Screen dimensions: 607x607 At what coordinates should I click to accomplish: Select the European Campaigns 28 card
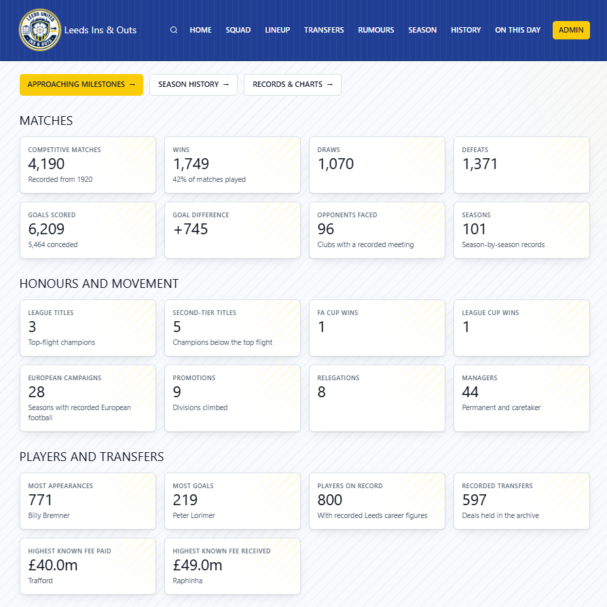[88, 398]
